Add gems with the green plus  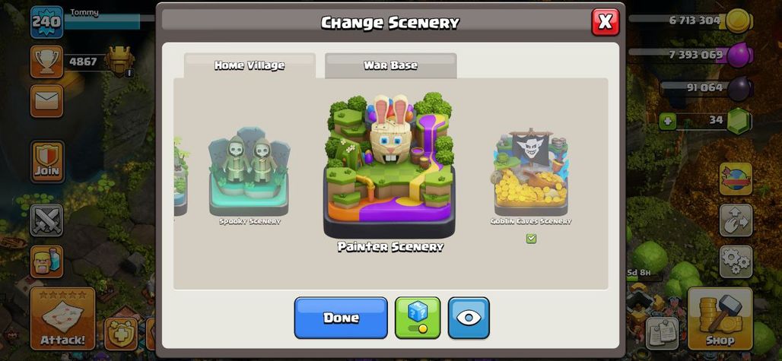coord(668,121)
